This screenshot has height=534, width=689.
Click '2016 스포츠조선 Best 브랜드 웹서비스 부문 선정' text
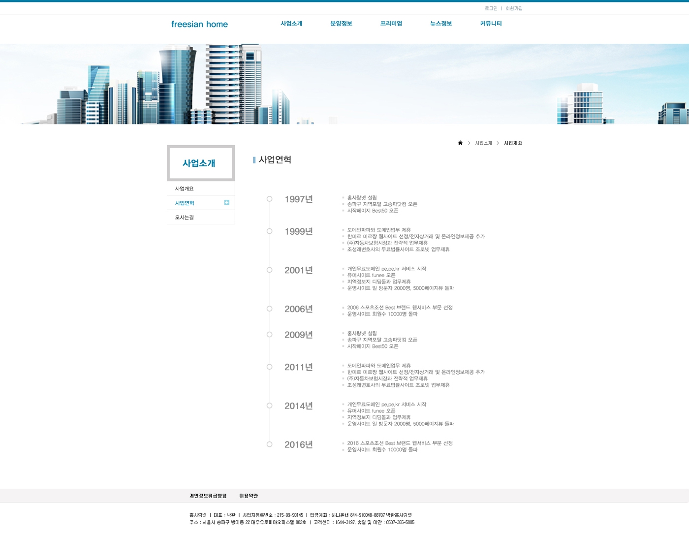[x=400, y=443]
